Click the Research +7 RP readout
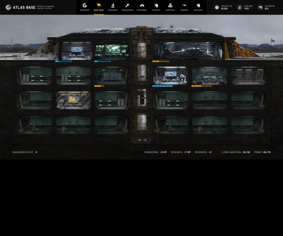The height and width of the screenshot is (236, 283). pos(181,152)
